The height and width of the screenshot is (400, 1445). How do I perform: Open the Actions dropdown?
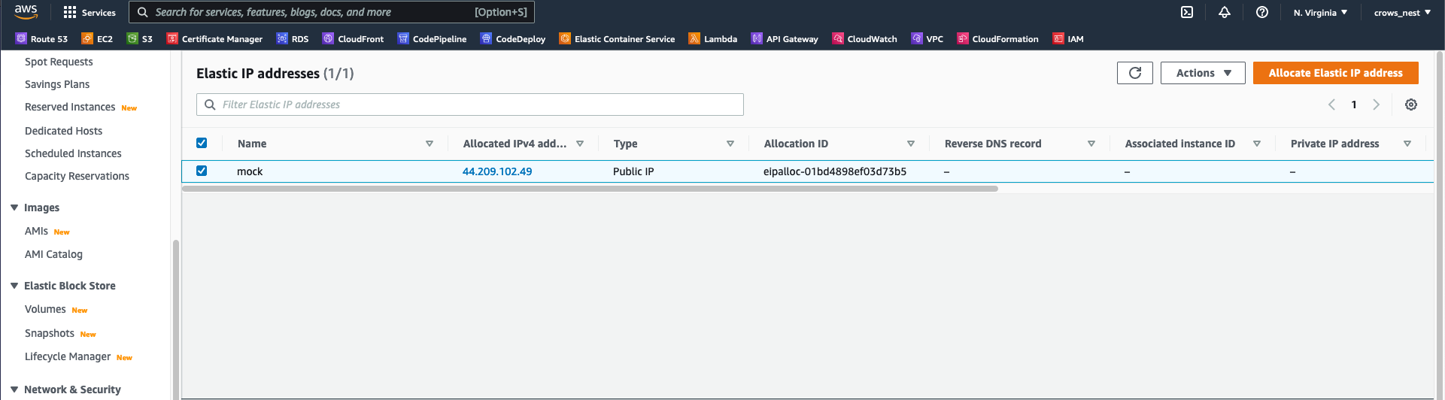click(1203, 73)
